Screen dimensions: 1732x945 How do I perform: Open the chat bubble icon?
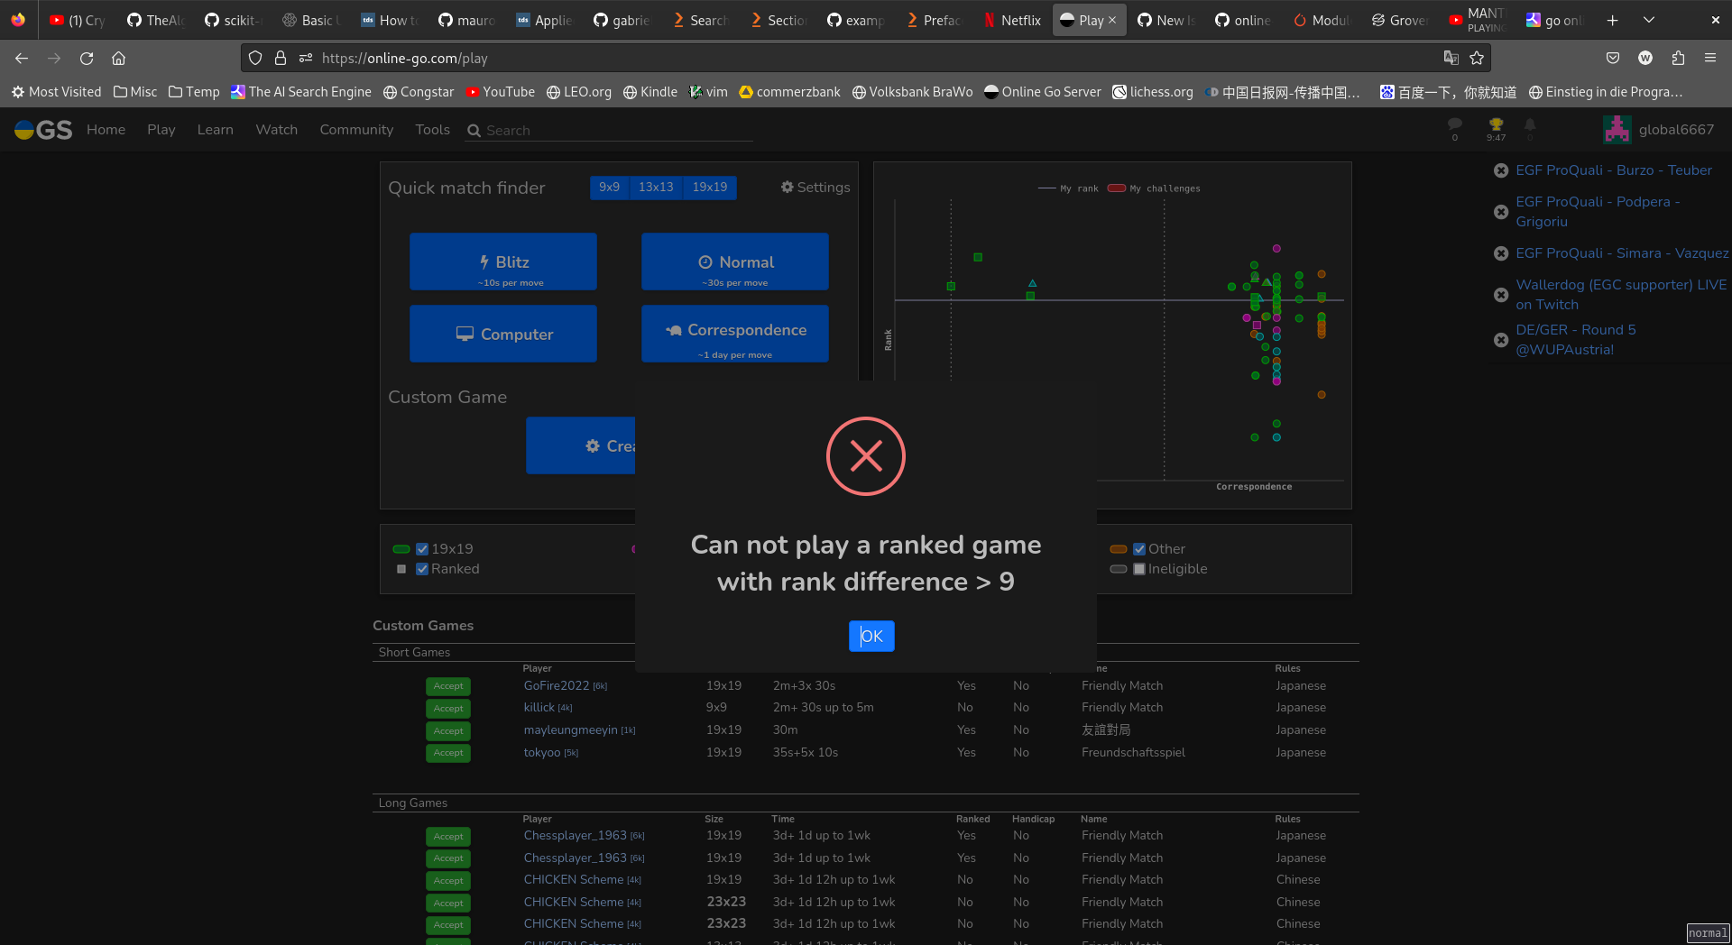pyautogui.click(x=1454, y=124)
